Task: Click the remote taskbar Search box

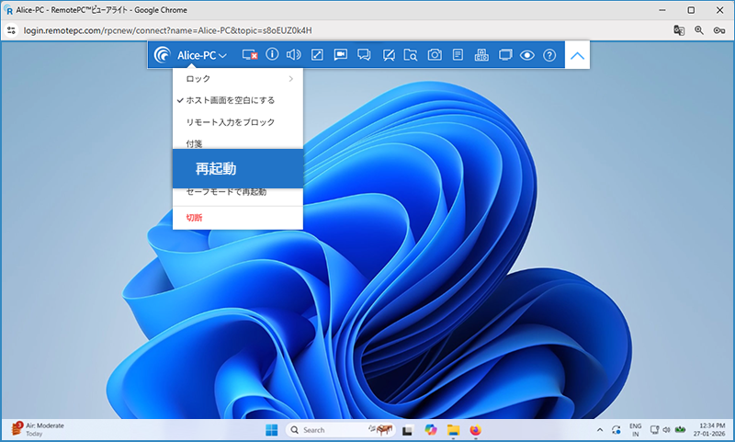Action: click(340, 430)
